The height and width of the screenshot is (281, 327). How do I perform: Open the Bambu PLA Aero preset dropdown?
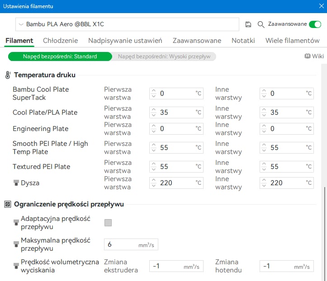pos(127,24)
